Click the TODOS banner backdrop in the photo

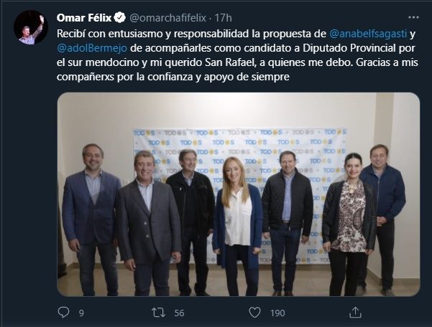pos(237,143)
